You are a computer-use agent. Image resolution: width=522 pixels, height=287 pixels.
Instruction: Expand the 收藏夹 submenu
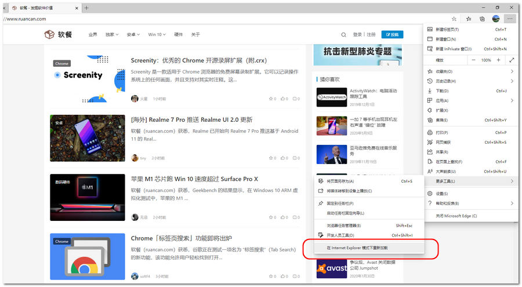[x=470, y=71]
